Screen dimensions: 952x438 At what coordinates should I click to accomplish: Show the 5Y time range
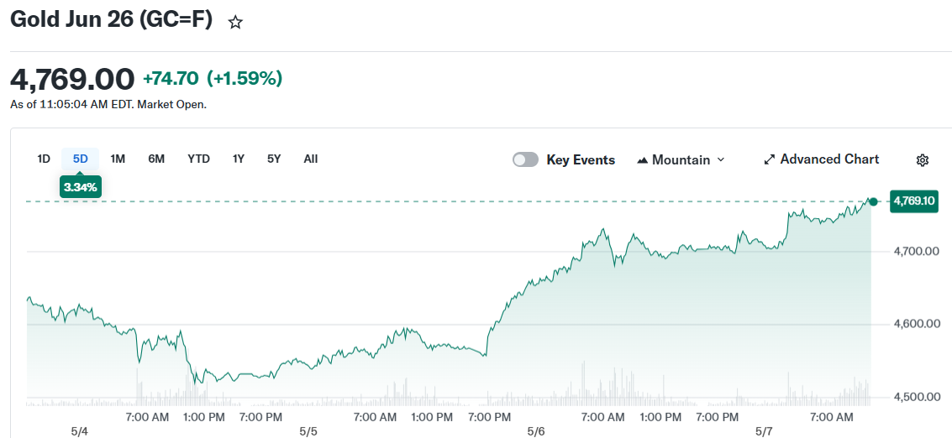pos(274,159)
